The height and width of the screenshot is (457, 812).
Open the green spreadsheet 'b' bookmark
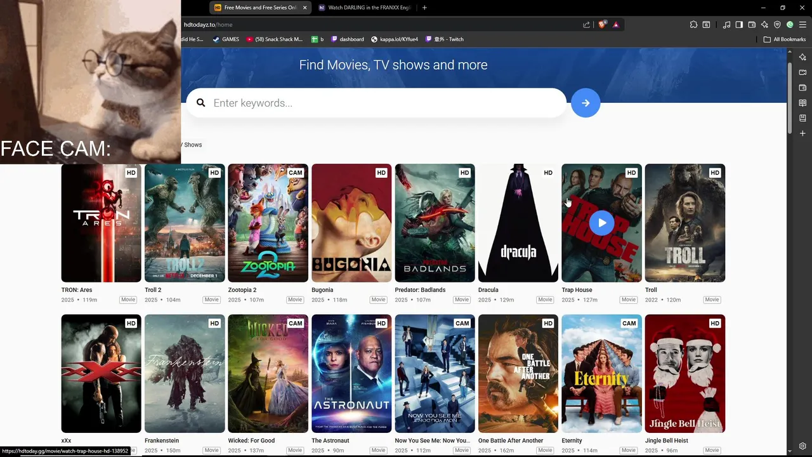317,39
